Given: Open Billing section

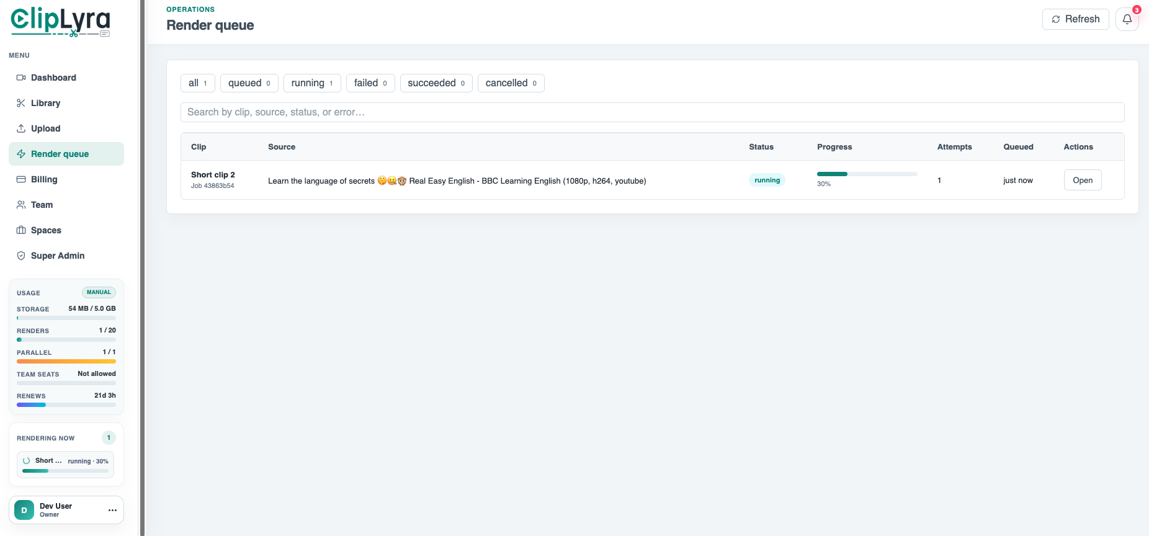Looking at the screenshot, I should (x=66, y=179).
